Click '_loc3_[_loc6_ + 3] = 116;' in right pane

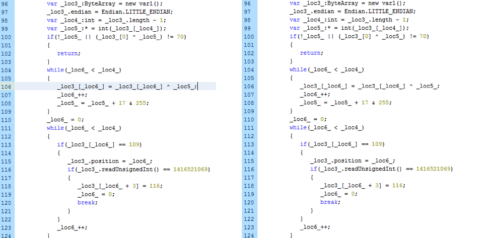pos(363,186)
